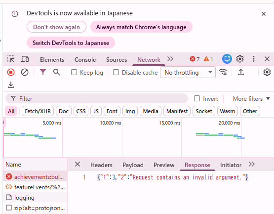Open the Payload tab
This screenshot has height=214, width=274.
click(x=133, y=165)
